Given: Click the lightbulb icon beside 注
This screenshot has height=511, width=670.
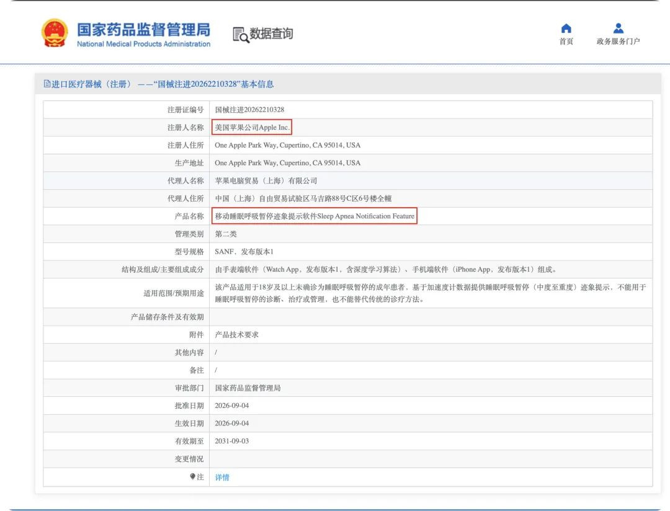Looking at the screenshot, I should 193,476.
